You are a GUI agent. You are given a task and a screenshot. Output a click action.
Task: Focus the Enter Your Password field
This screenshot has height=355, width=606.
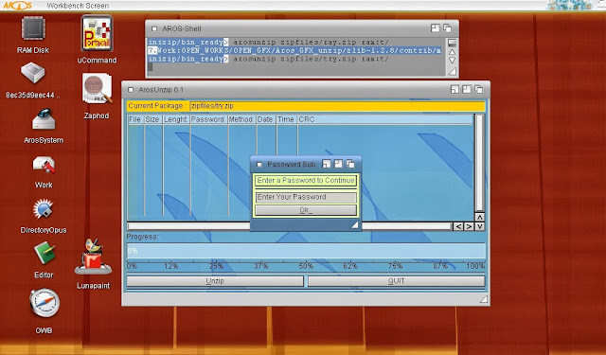pos(306,197)
